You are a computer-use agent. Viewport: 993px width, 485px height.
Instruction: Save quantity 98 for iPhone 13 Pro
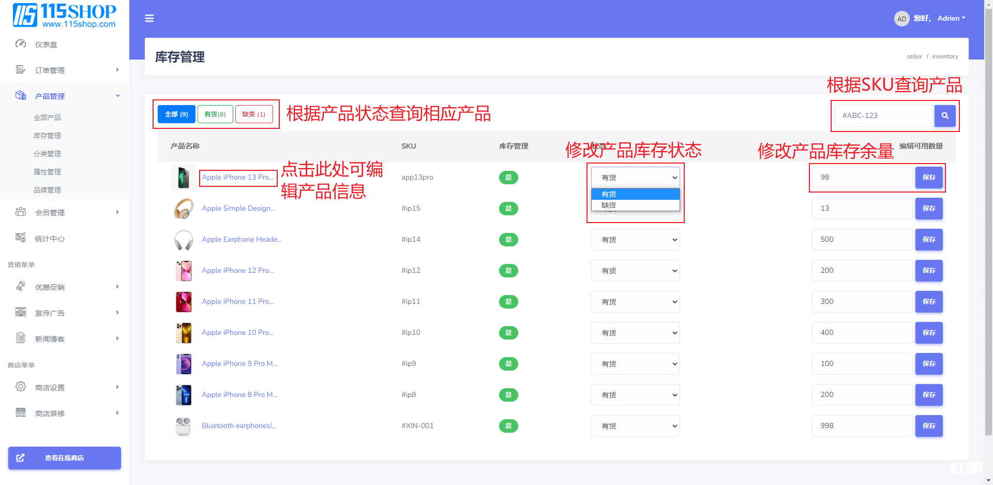click(x=929, y=178)
